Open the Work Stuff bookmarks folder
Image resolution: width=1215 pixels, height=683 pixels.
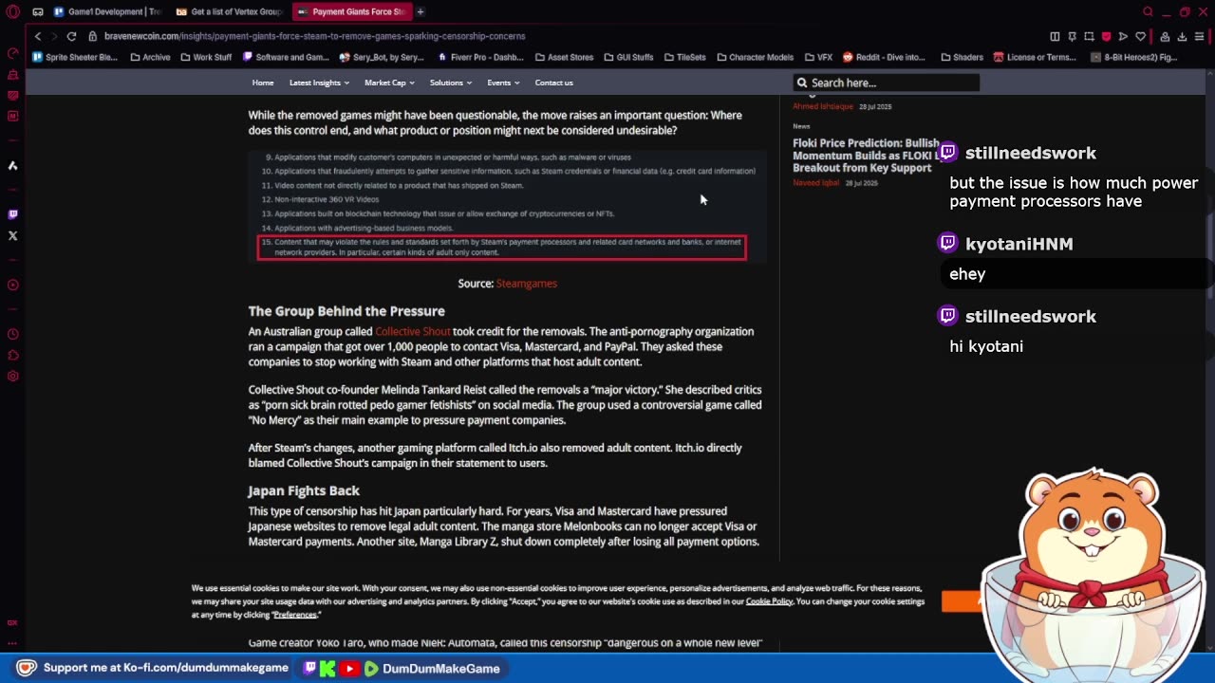pos(205,57)
